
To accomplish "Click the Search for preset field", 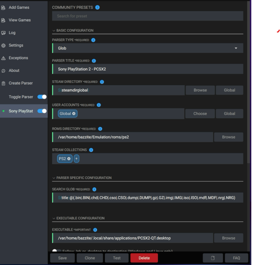I will (147, 16).
